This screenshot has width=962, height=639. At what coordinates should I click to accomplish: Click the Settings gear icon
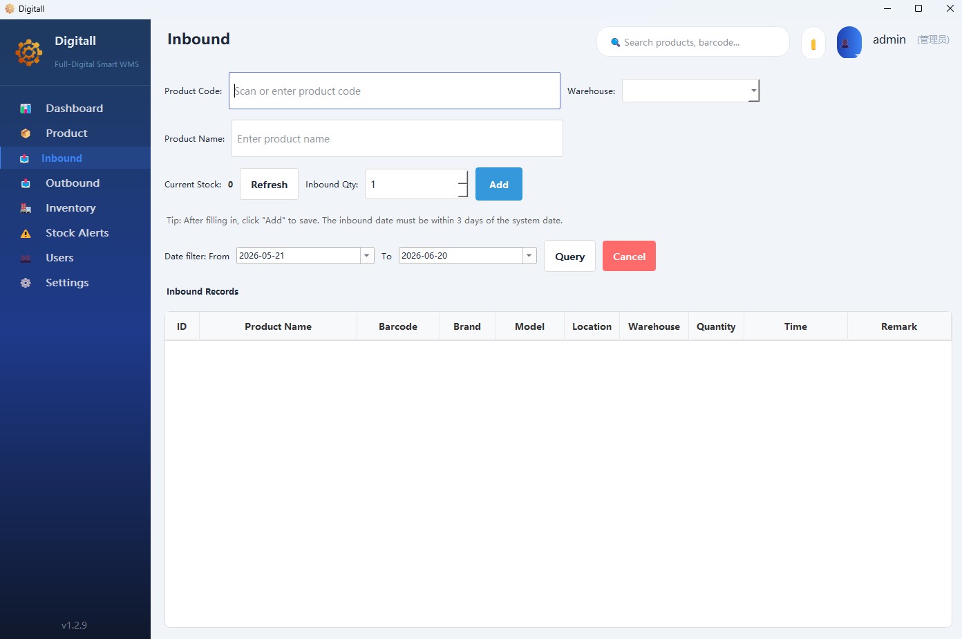pyautogui.click(x=26, y=283)
